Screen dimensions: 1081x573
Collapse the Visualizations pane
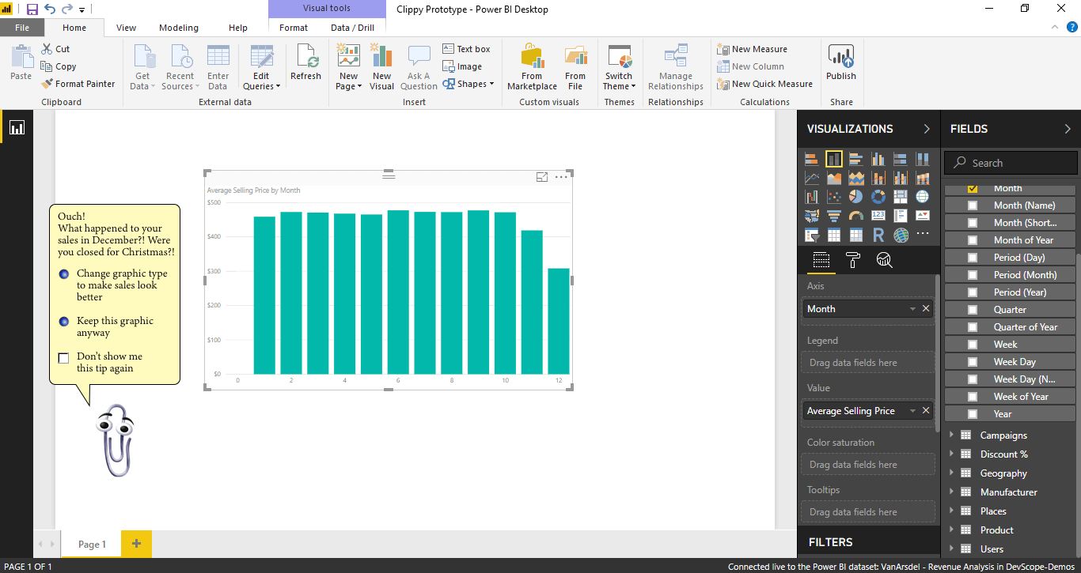tap(927, 129)
